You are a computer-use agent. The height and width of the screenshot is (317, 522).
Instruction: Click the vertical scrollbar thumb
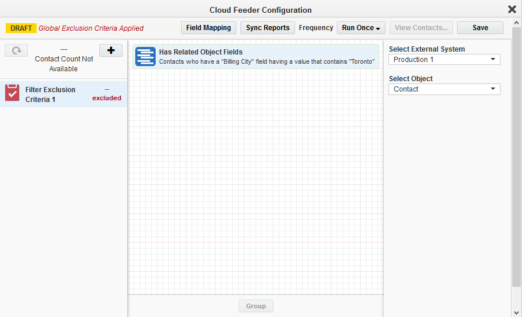(516, 156)
